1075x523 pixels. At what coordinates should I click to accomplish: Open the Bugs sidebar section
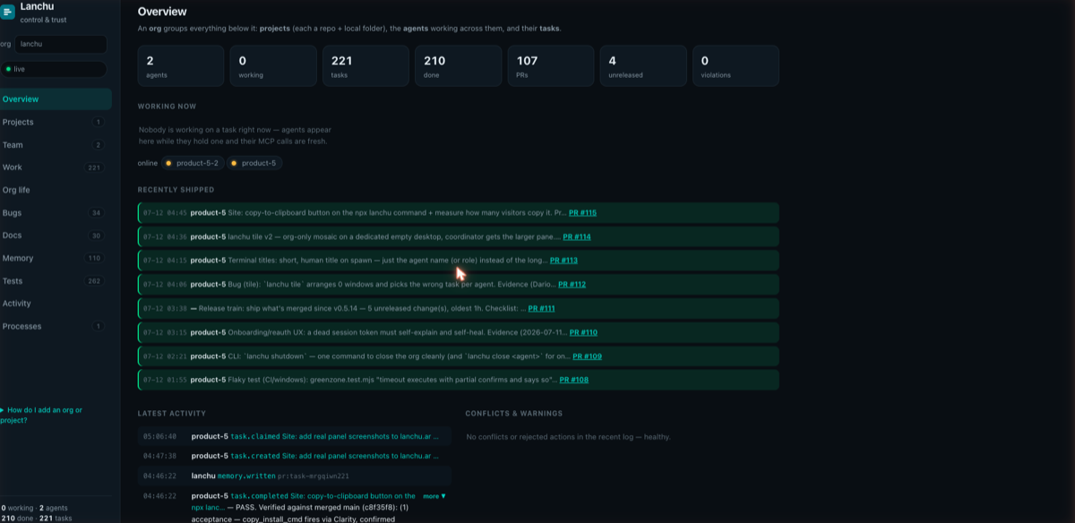coord(56,213)
